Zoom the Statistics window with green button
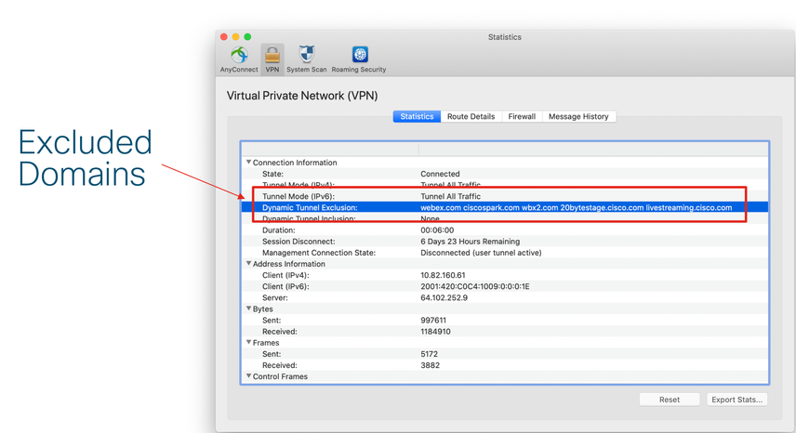Screen dimensions: 796x433 point(247,36)
